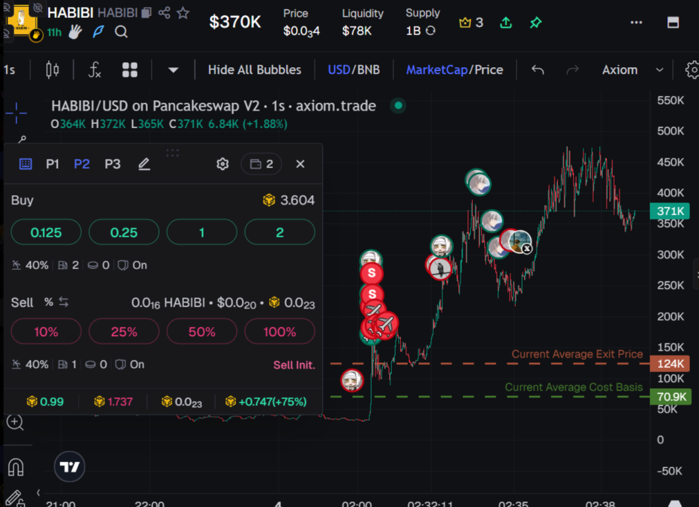This screenshot has height=507, width=699.
Task: Select preset P2
Action: click(x=82, y=164)
